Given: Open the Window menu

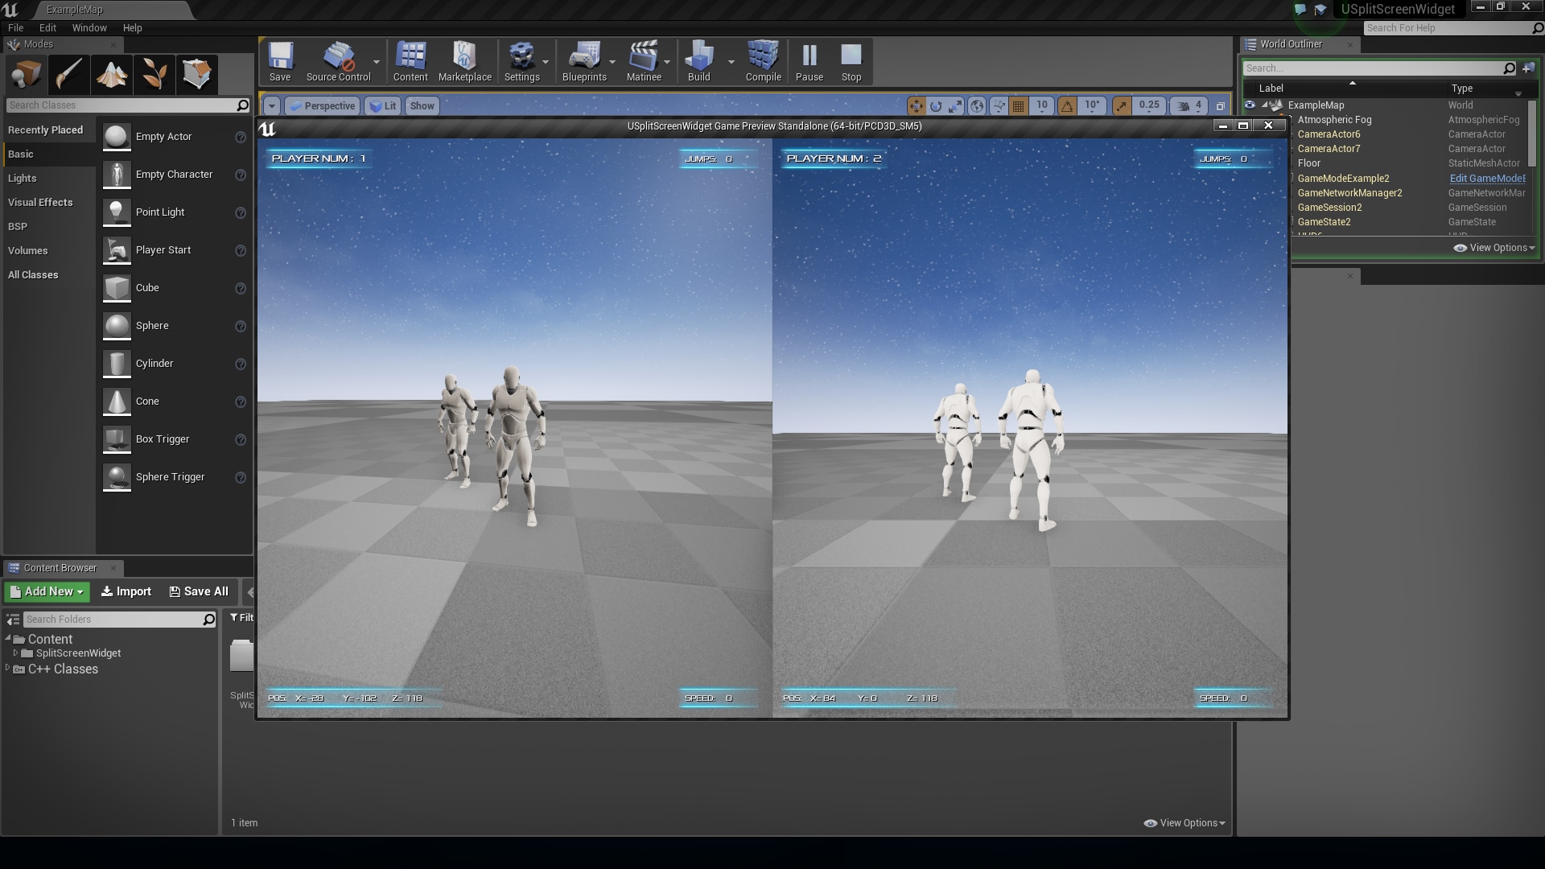Looking at the screenshot, I should [89, 27].
